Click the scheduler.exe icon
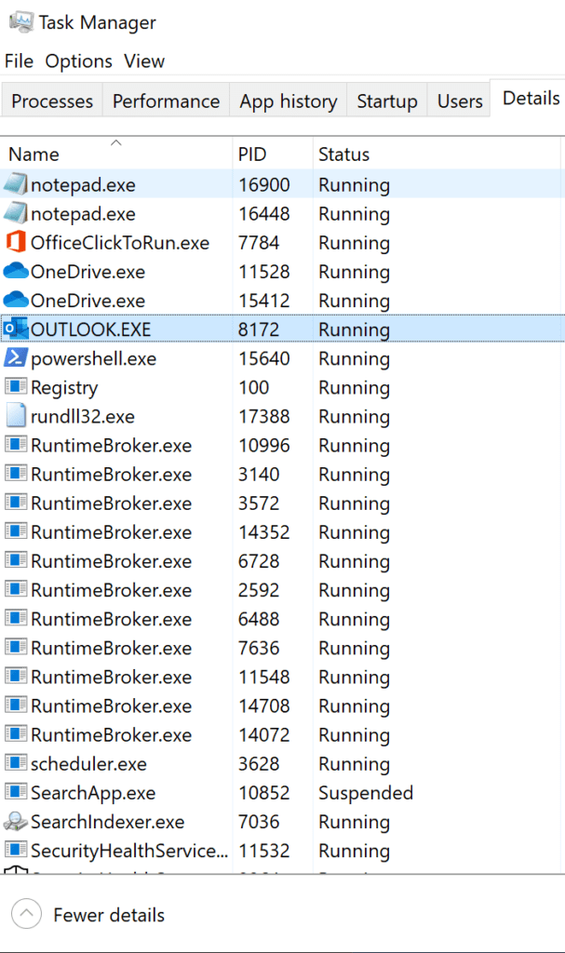The image size is (565, 953). pos(16,763)
